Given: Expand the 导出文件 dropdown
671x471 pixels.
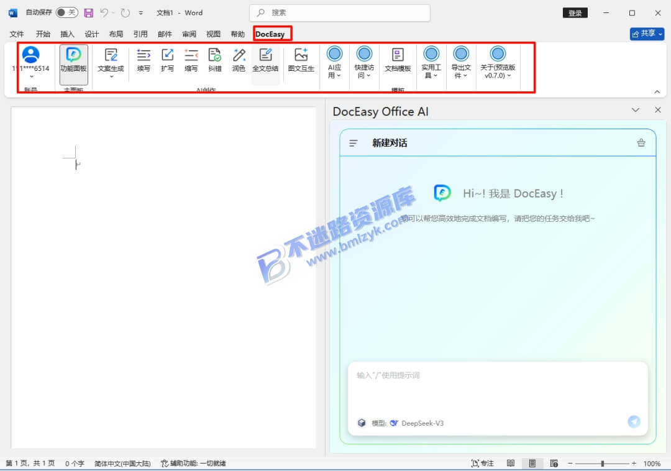Looking at the screenshot, I should [x=461, y=63].
